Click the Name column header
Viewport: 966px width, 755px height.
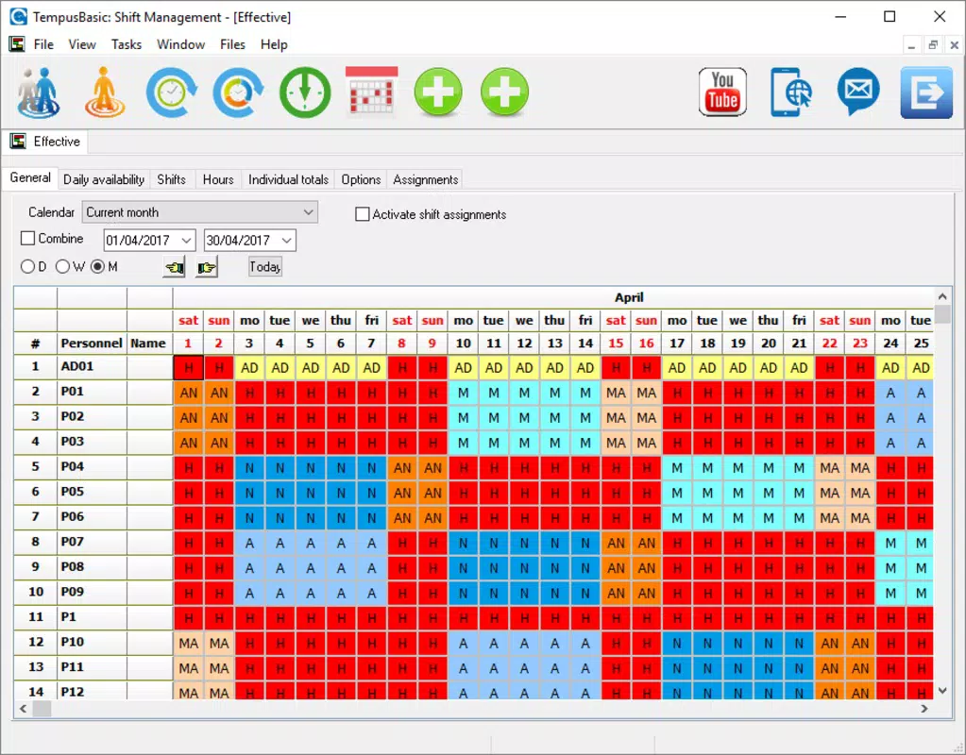[x=148, y=343]
